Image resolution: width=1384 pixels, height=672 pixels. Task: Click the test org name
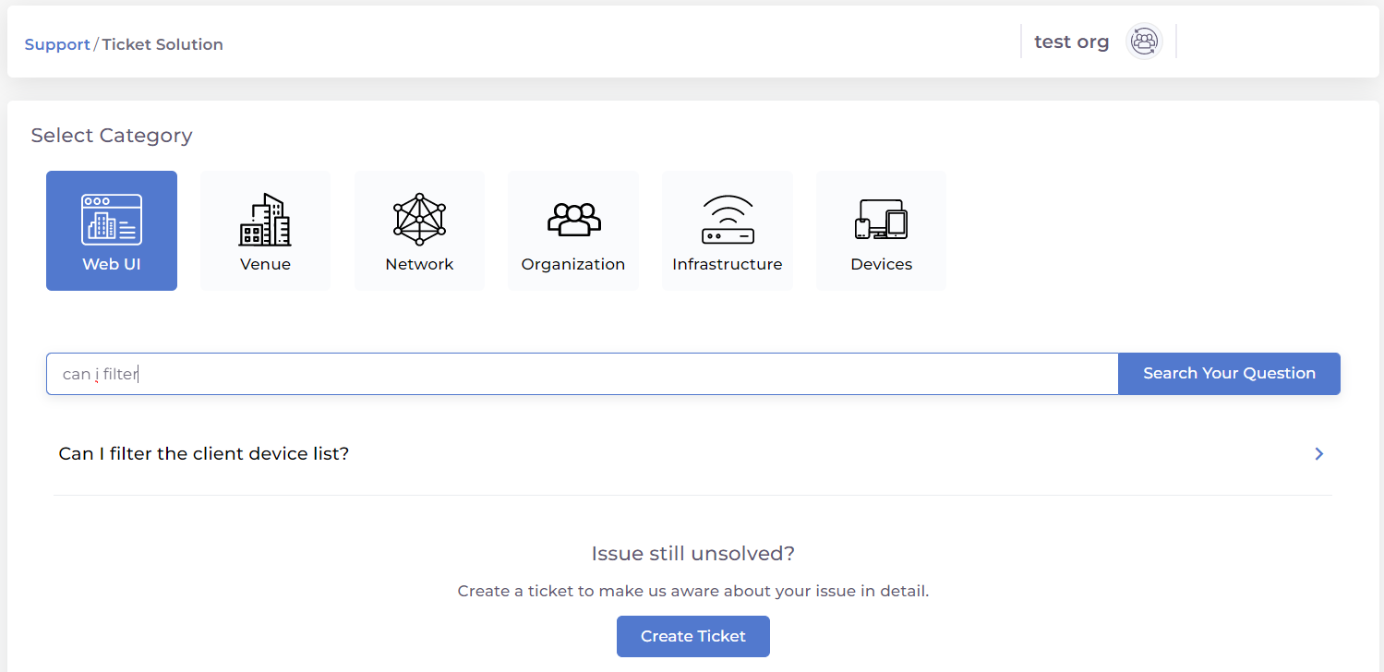1071,42
